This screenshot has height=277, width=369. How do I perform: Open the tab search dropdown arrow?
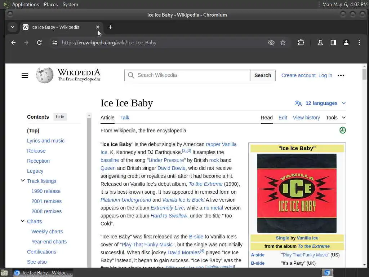point(13,27)
